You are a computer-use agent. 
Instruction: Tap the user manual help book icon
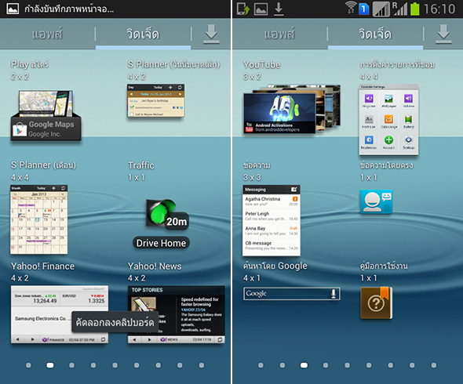tap(376, 303)
